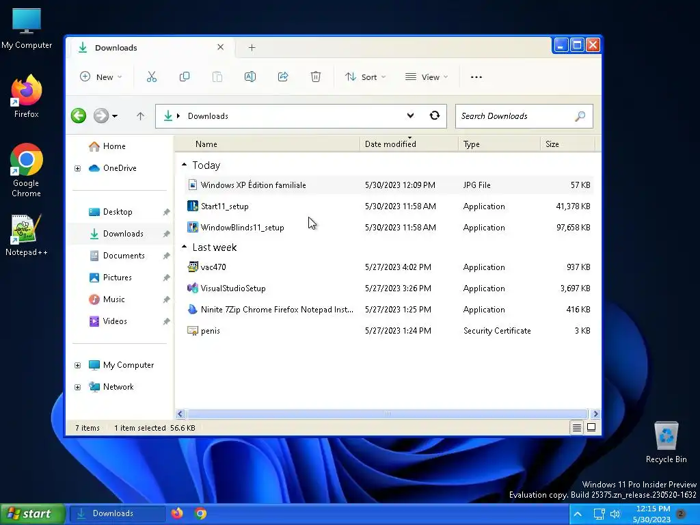Open address bar history dropdown
The image size is (700, 525).
410,116
